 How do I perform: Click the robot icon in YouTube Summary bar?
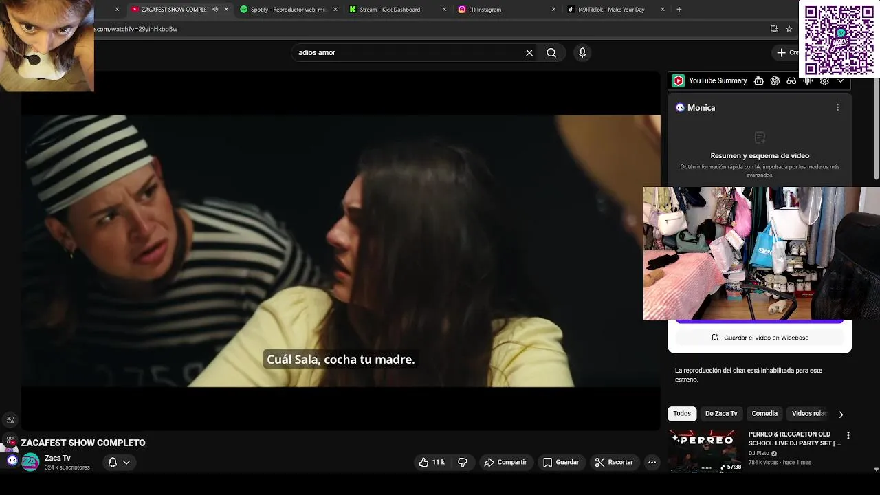coord(759,80)
